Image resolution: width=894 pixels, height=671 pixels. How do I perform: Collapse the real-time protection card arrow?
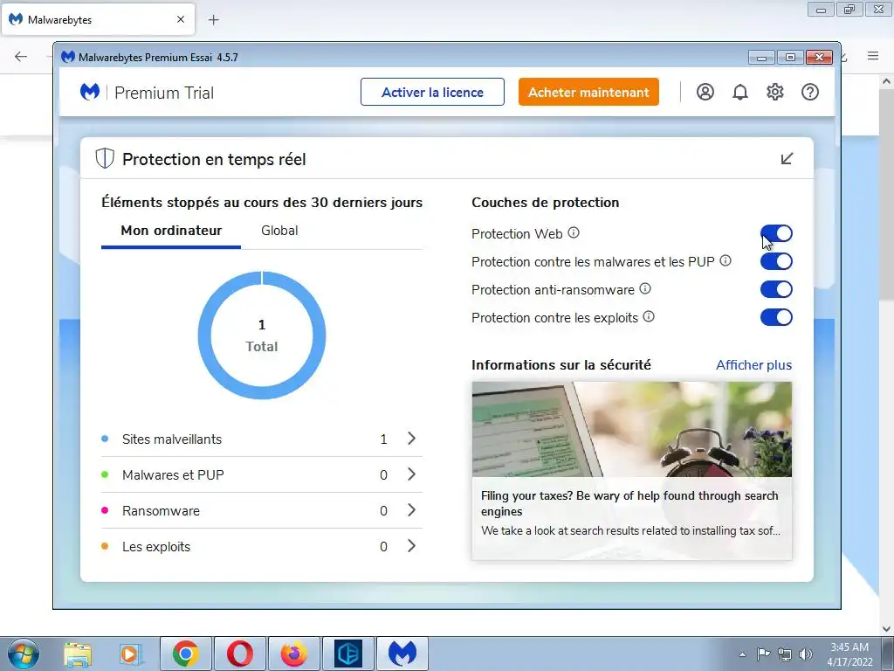(787, 159)
